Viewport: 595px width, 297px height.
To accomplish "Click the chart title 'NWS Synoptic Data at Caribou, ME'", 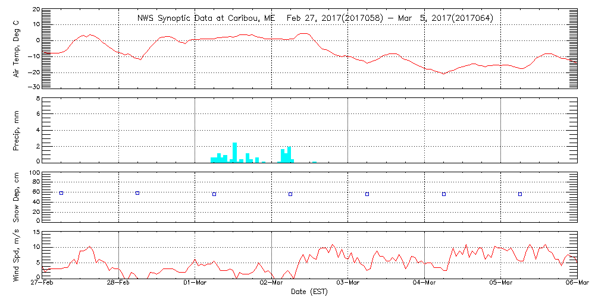I will click(206, 18).
